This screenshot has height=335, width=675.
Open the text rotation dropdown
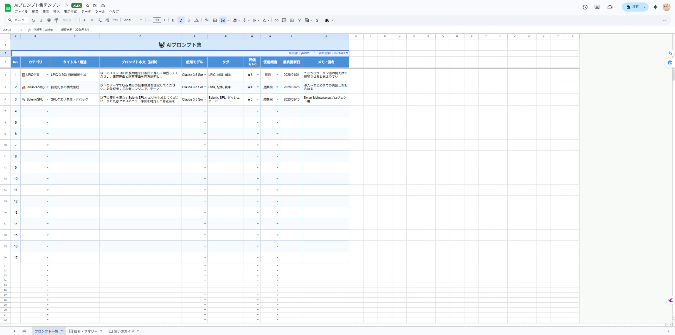pos(266,20)
